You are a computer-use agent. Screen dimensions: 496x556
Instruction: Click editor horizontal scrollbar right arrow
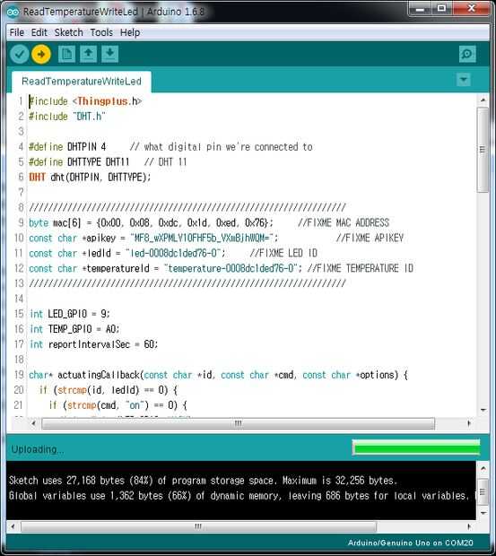click(x=469, y=423)
